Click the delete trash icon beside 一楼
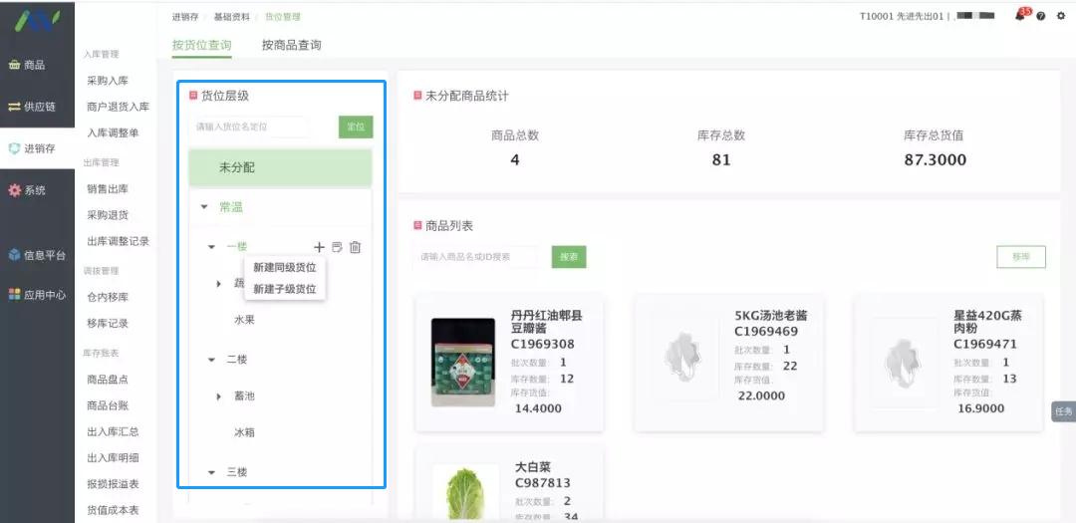Viewport: 1076px width, 523px height. click(x=355, y=247)
